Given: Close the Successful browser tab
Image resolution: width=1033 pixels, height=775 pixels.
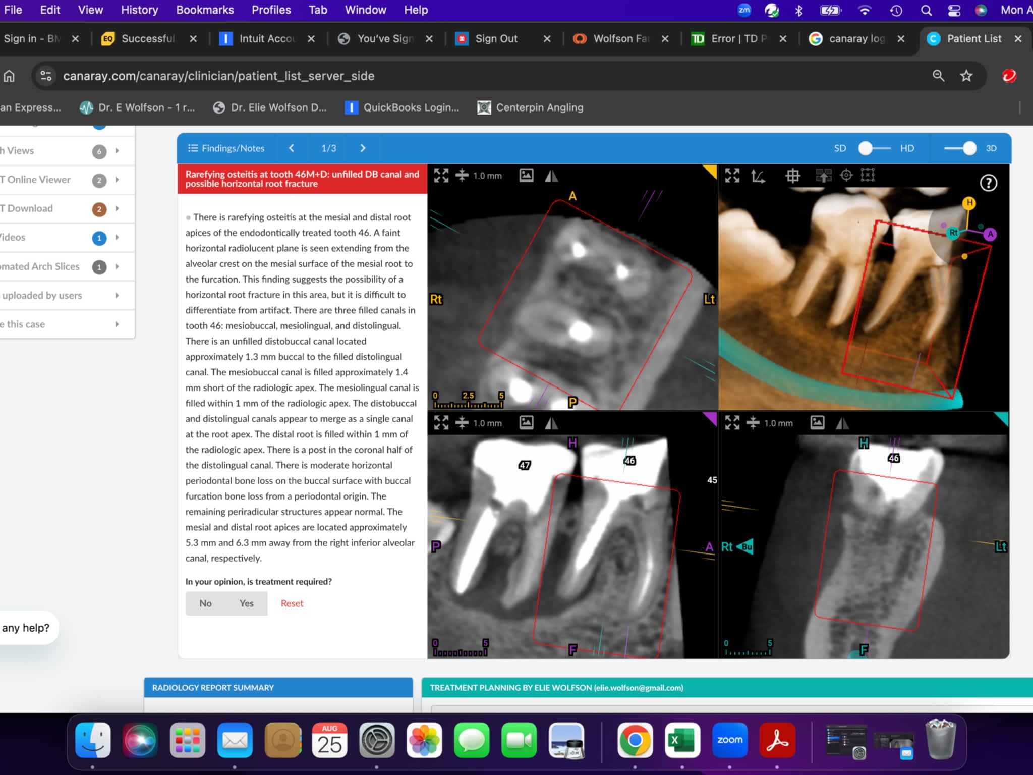Looking at the screenshot, I should click(193, 39).
